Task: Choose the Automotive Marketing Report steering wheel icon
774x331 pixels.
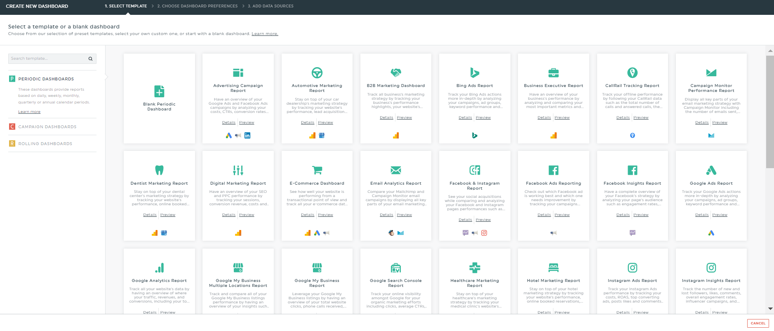Action: tap(317, 73)
